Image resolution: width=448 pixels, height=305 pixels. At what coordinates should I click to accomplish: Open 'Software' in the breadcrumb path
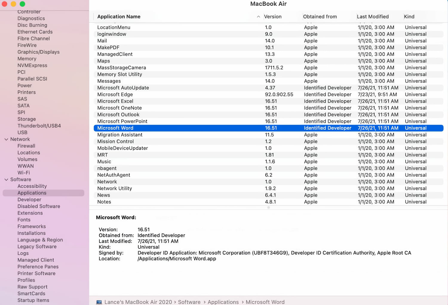[189, 302]
